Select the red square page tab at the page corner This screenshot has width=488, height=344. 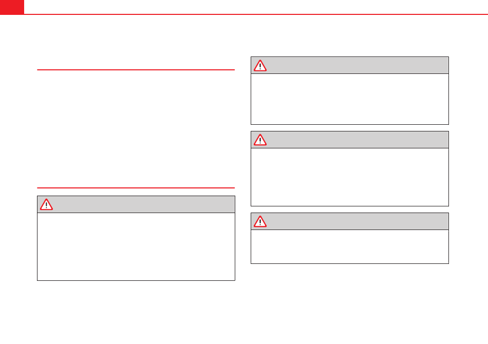(12, 7)
